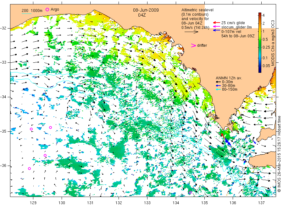Click the magenta drifter chevron symbol

tap(193, 45)
